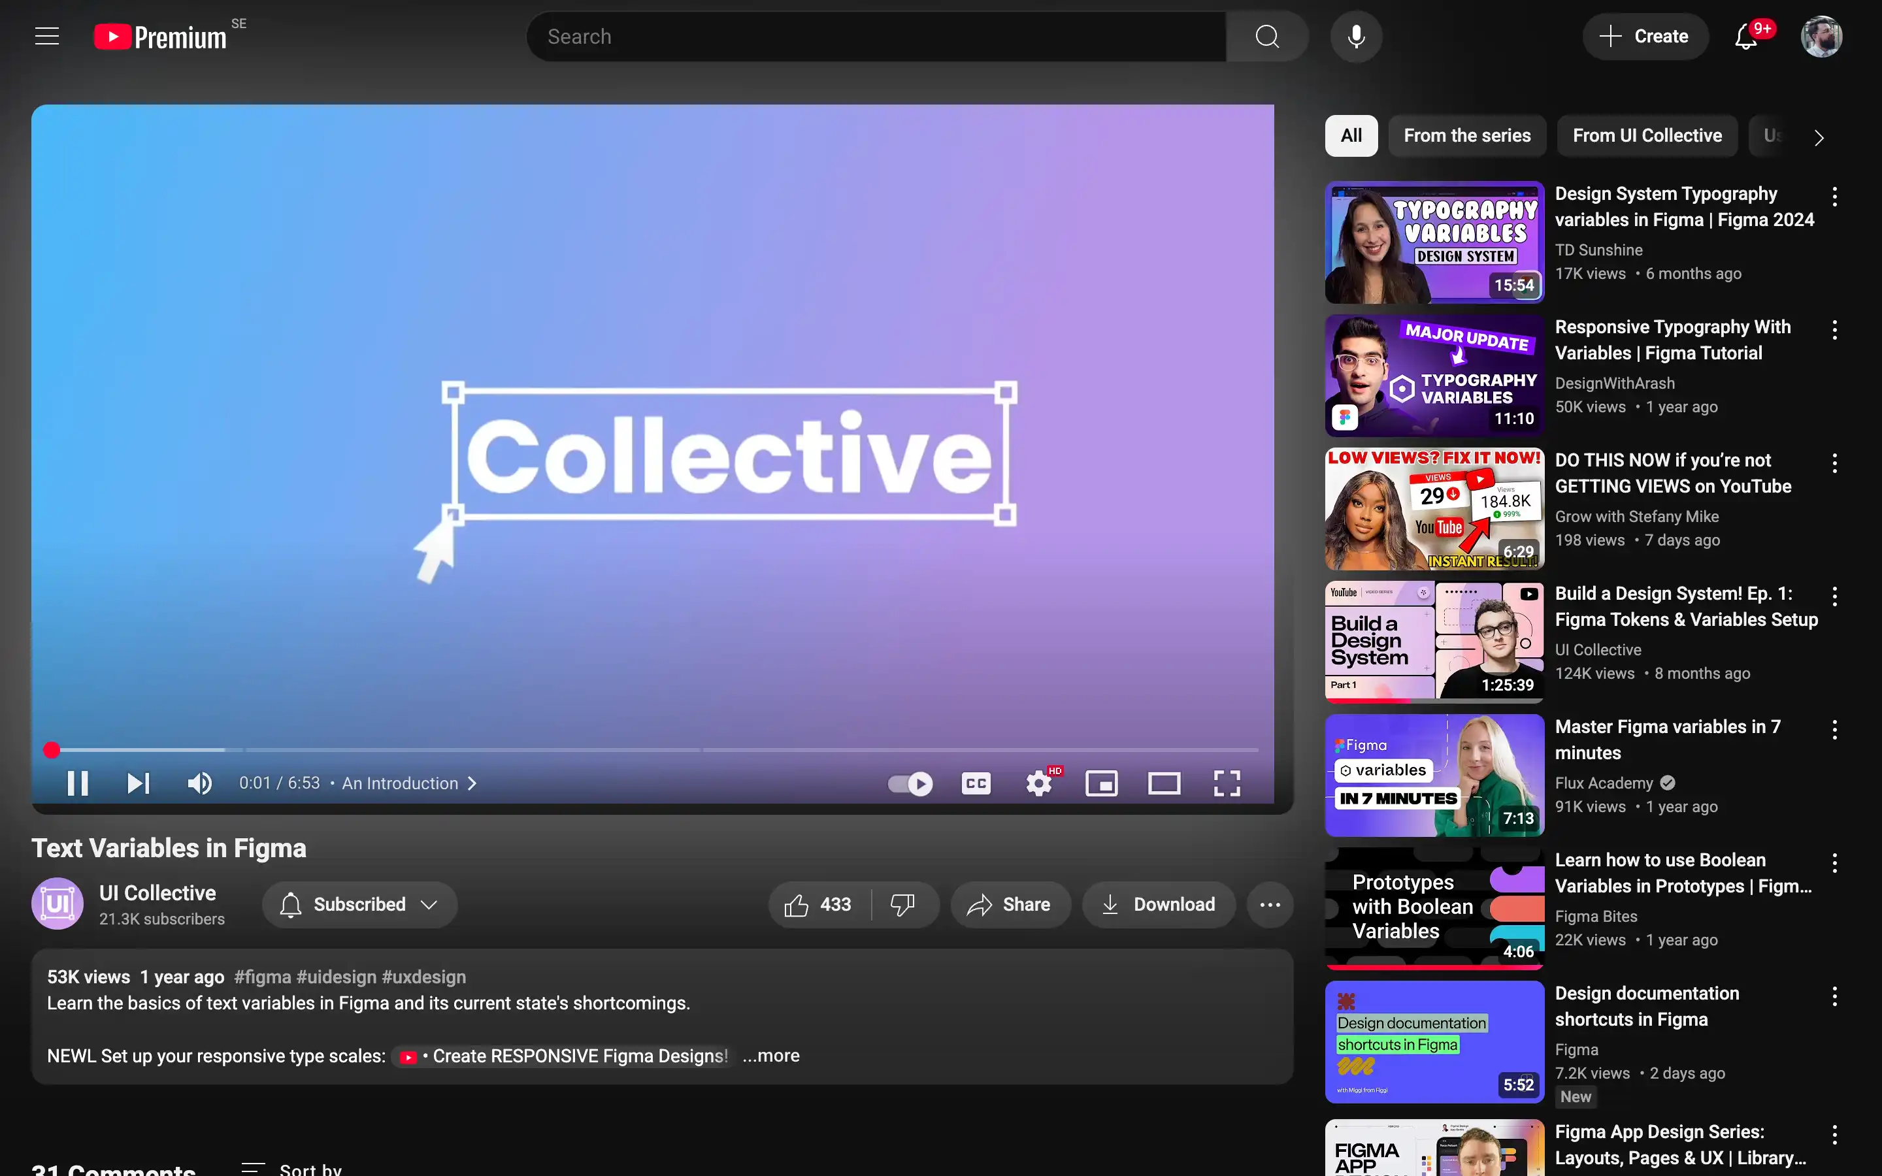The width and height of the screenshot is (1882, 1176).
Task: Skip to next video
Action: point(139,783)
